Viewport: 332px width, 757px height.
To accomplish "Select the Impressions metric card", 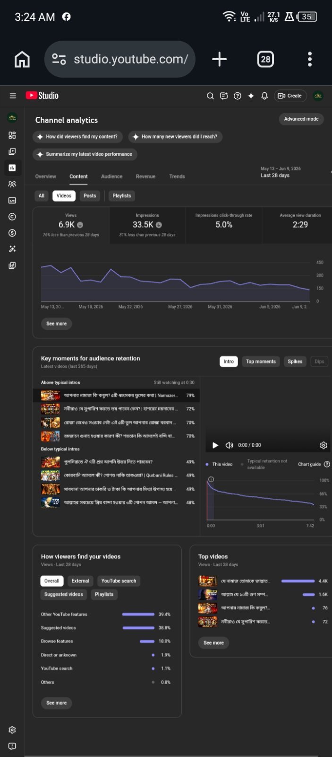I will pyautogui.click(x=147, y=225).
